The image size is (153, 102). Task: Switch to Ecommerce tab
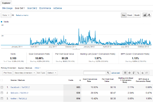(45, 8)
